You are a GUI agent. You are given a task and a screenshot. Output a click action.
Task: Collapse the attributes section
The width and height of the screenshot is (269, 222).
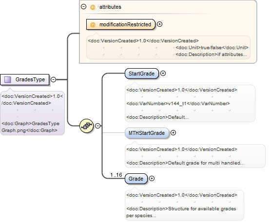click(x=83, y=7)
